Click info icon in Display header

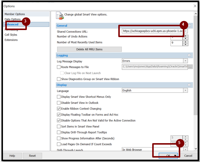click(189, 85)
